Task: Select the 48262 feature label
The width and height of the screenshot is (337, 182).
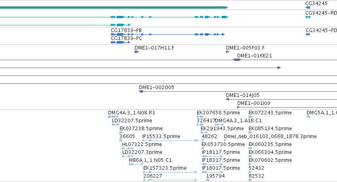Action: [x=209, y=136]
